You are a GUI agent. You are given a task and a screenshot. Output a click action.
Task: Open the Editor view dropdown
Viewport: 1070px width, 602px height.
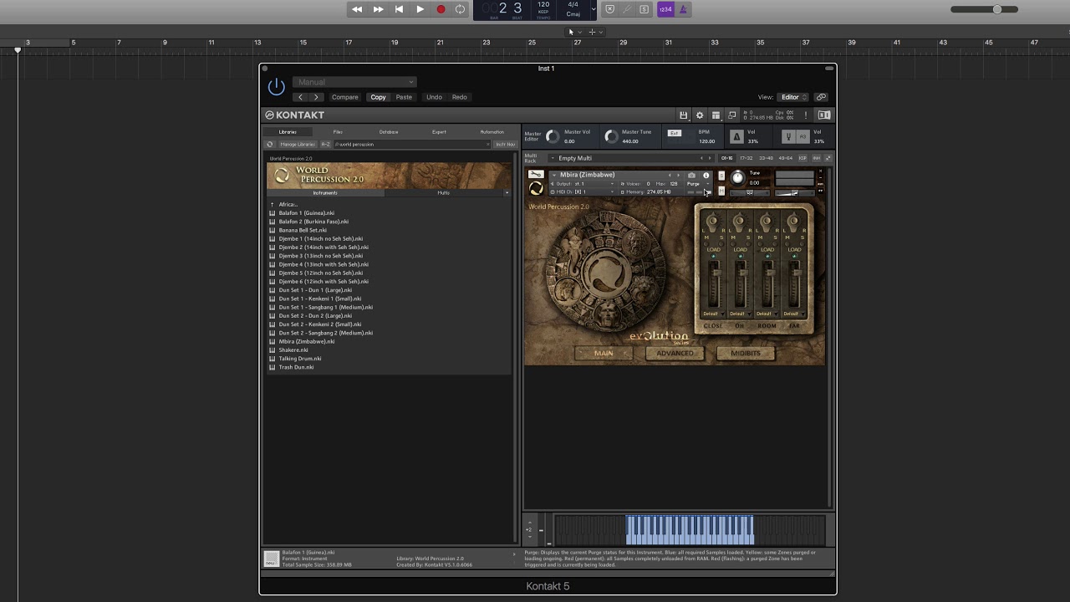pyautogui.click(x=792, y=97)
